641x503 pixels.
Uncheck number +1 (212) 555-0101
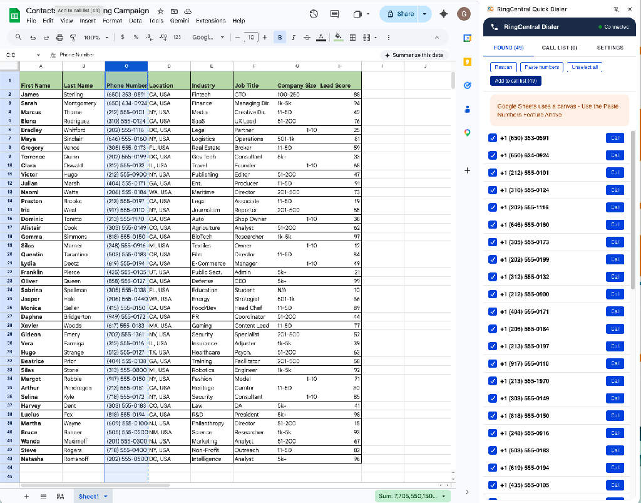(x=492, y=173)
